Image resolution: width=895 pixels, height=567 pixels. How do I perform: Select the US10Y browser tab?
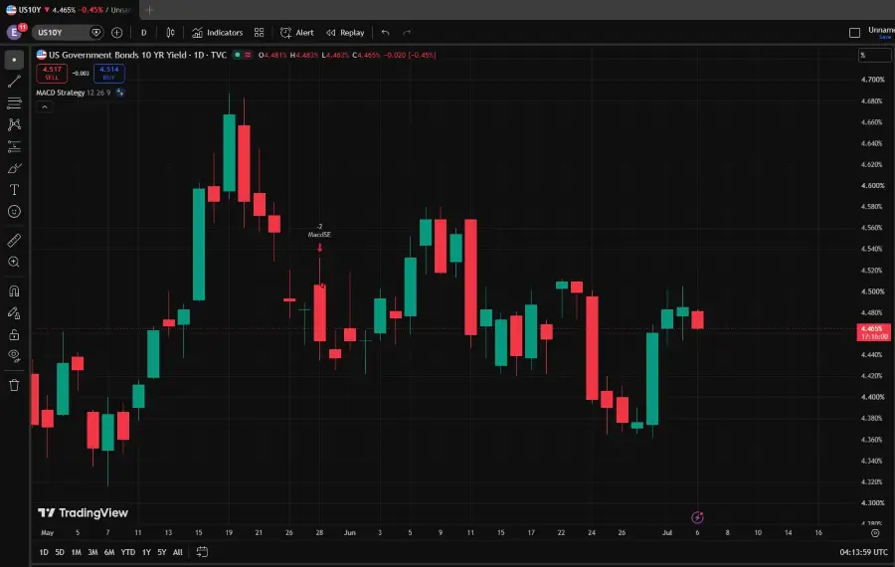[x=69, y=10]
